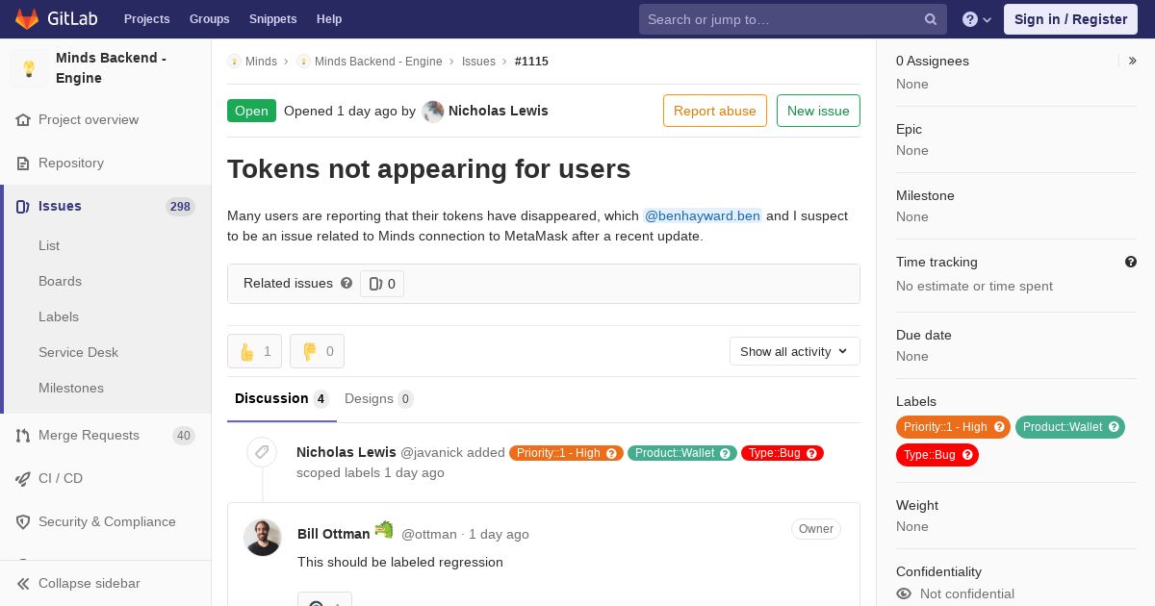
Task: Click the label tag icon in activity
Action: 262,452
